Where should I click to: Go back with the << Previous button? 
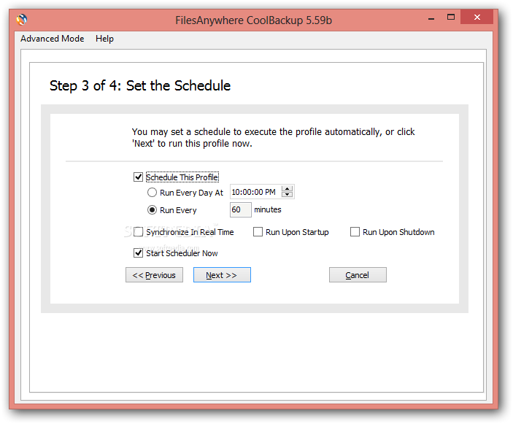coord(154,275)
